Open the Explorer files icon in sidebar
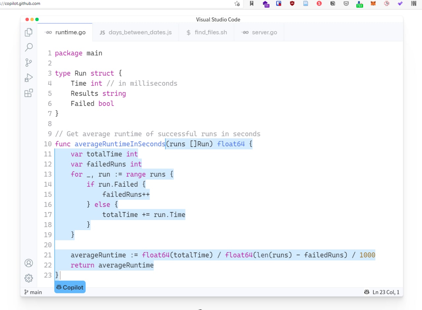The image size is (422, 310). pyautogui.click(x=29, y=32)
